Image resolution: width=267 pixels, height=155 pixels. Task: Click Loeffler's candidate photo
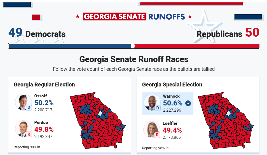click(x=152, y=129)
